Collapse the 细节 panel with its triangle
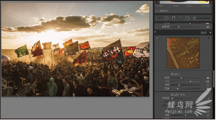The image size is (216, 120). [210, 33]
